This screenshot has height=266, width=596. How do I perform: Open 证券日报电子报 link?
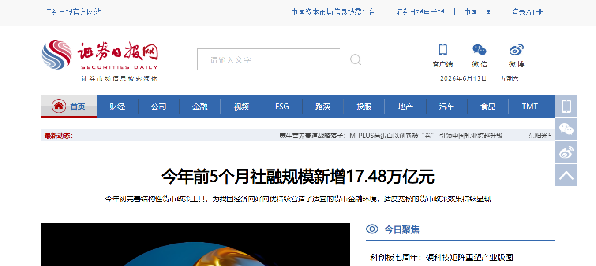[420, 12]
